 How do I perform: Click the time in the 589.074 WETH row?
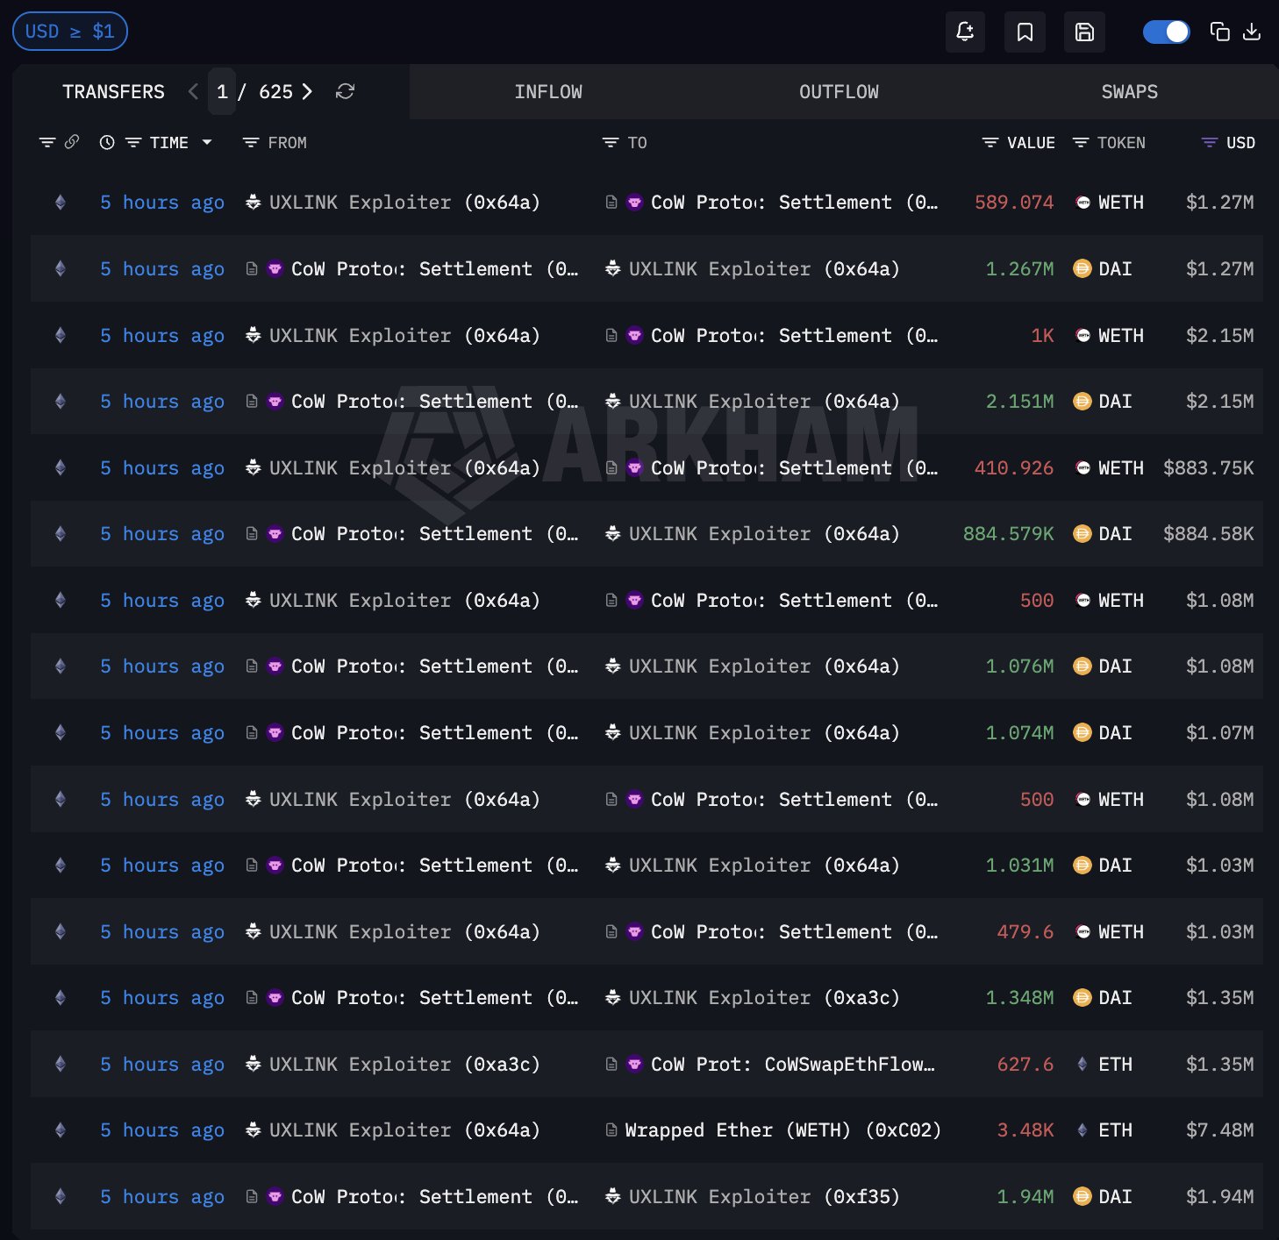click(162, 203)
